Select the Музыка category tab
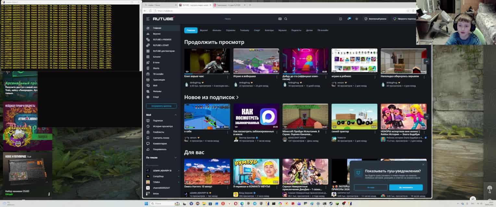The width and height of the screenshot is (496, 207). [x=282, y=30]
